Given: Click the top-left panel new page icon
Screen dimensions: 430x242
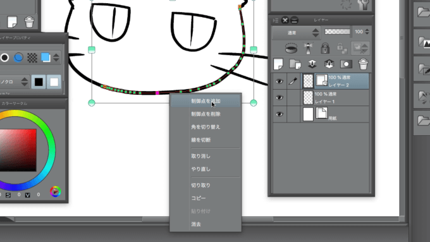Looking at the screenshot, I should 12,22.
